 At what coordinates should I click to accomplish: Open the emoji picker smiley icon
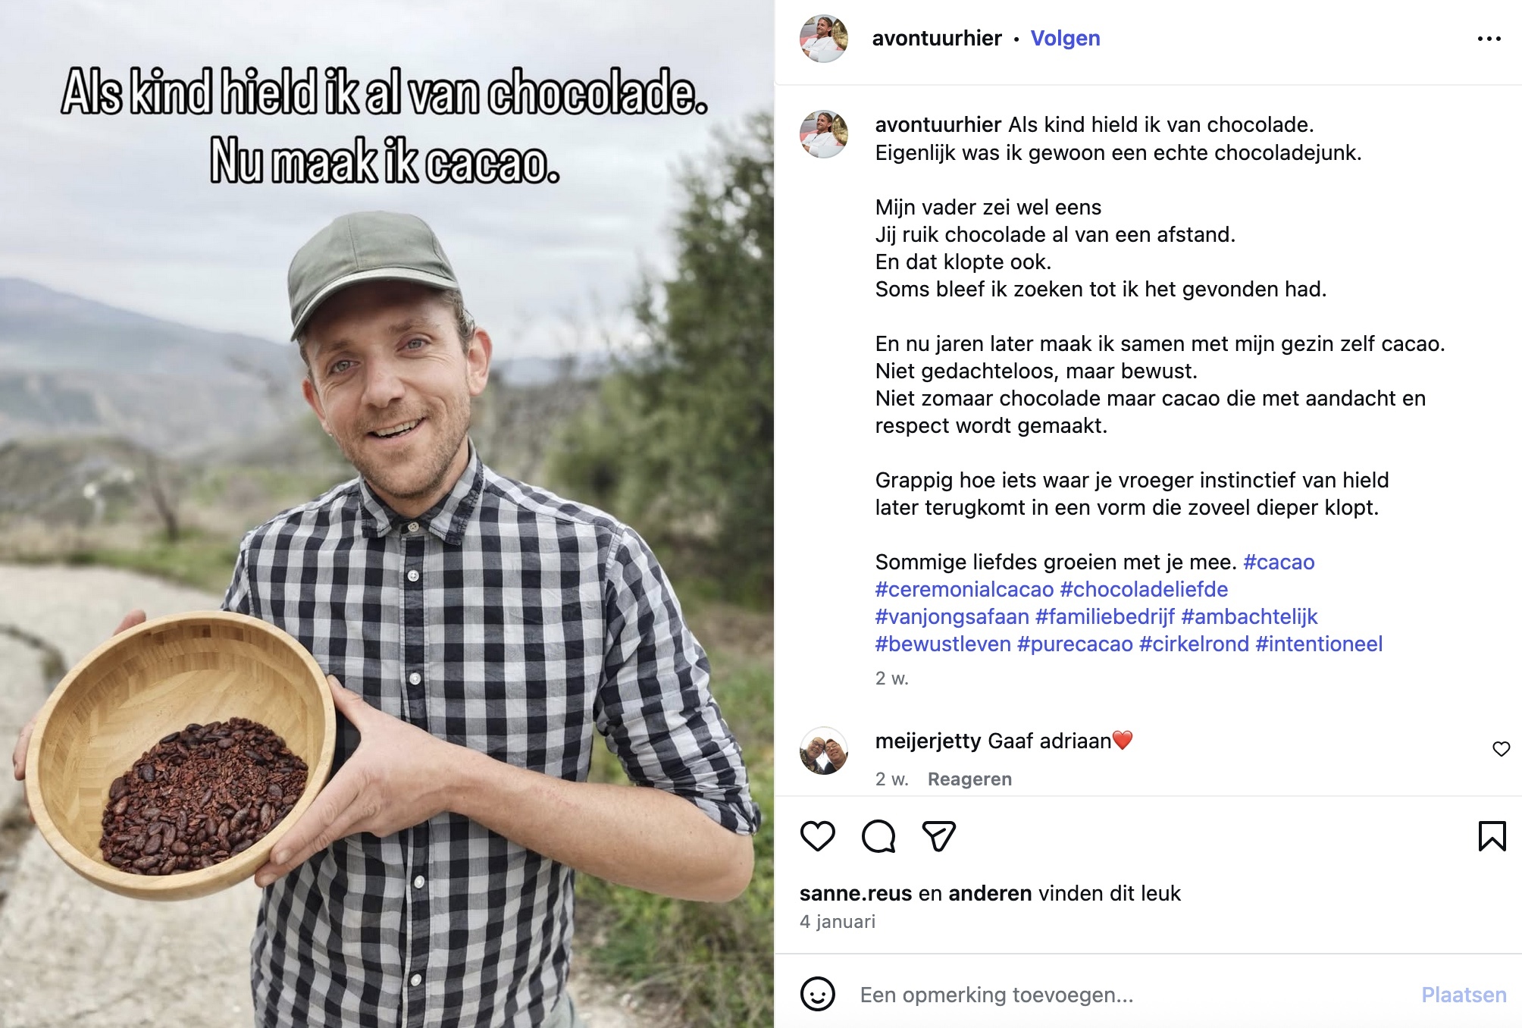click(817, 994)
